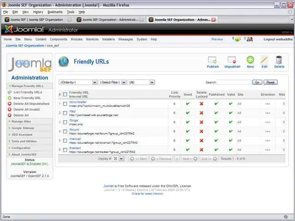The height and width of the screenshot is (221, 295).
Task: Click the red Delete All icon
Action: coord(10,115)
